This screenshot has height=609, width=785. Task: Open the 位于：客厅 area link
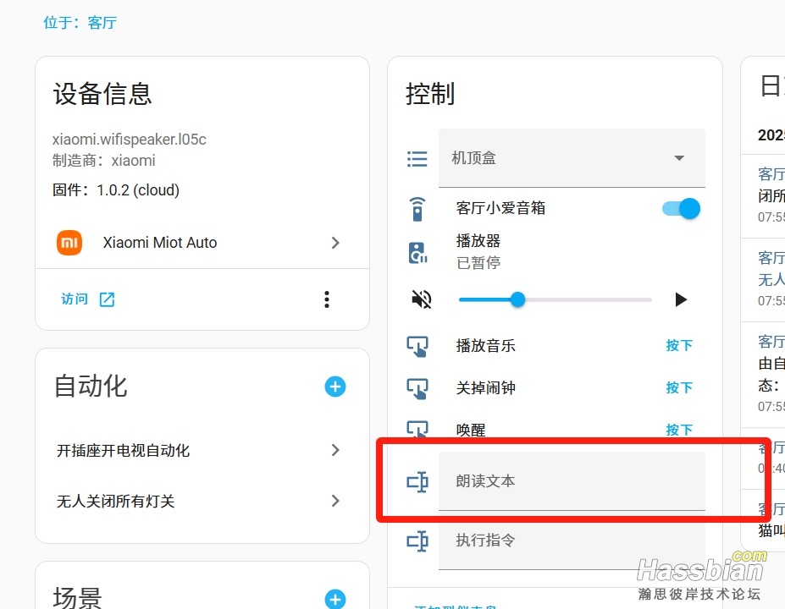80,23
